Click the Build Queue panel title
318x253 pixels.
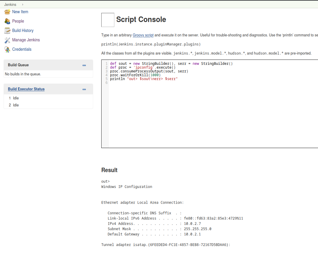[18, 65]
